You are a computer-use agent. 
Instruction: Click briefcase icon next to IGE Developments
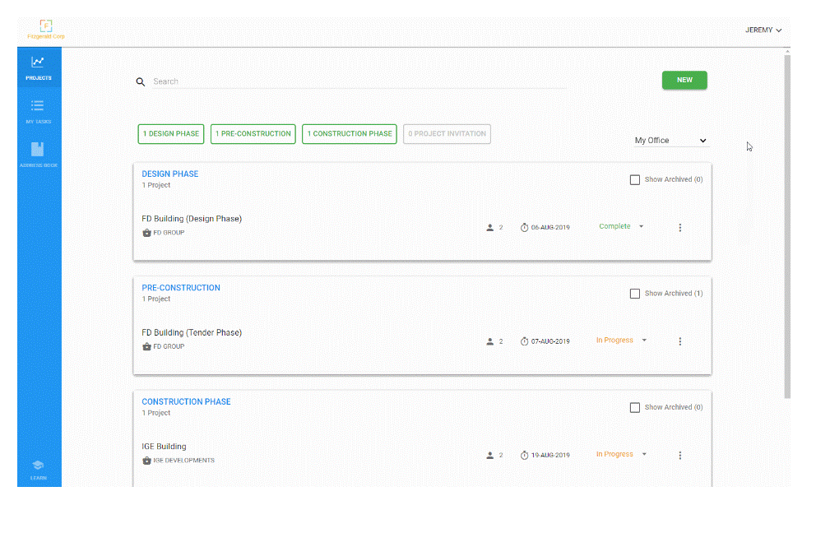[146, 460]
